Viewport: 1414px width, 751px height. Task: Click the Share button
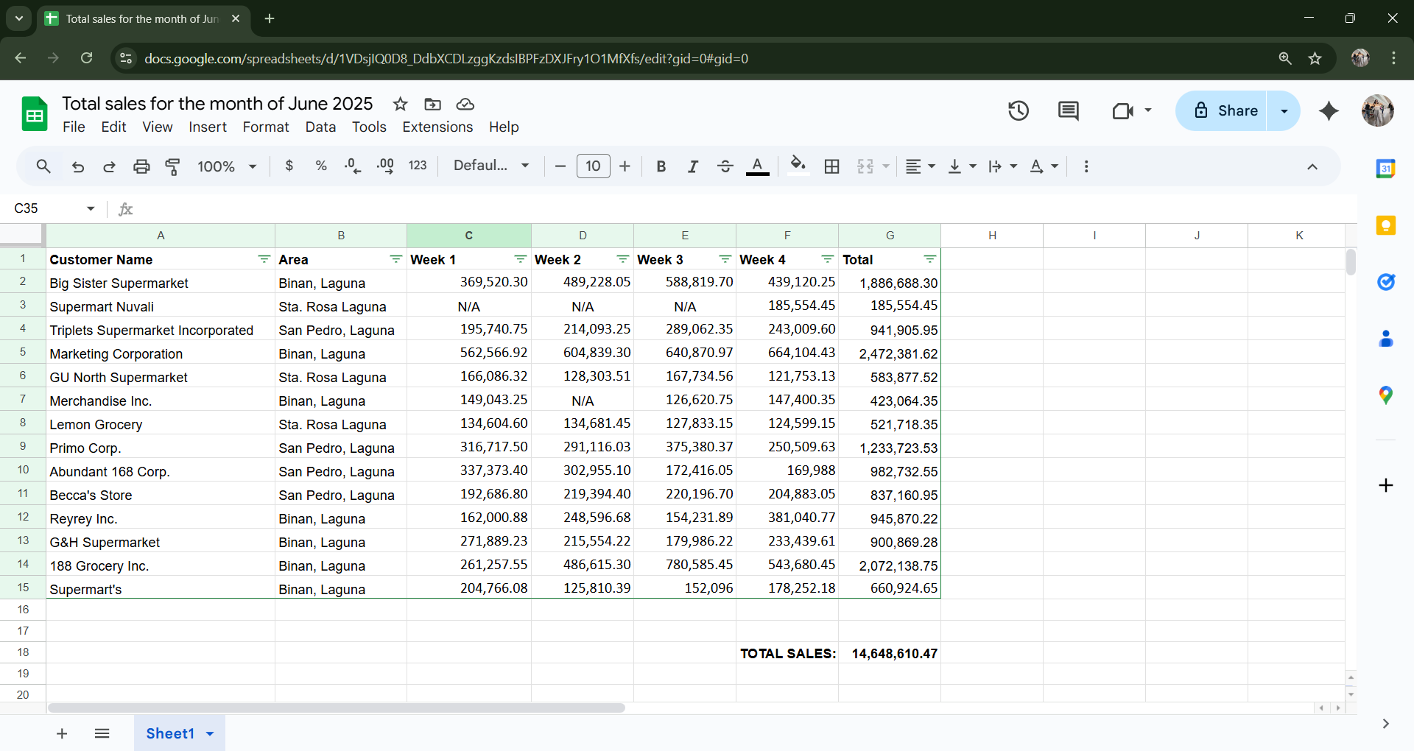click(x=1226, y=111)
